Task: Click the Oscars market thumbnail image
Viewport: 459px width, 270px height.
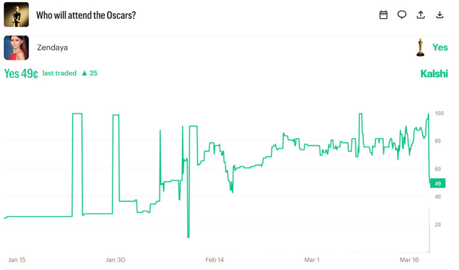Action: [x=16, y=15]
